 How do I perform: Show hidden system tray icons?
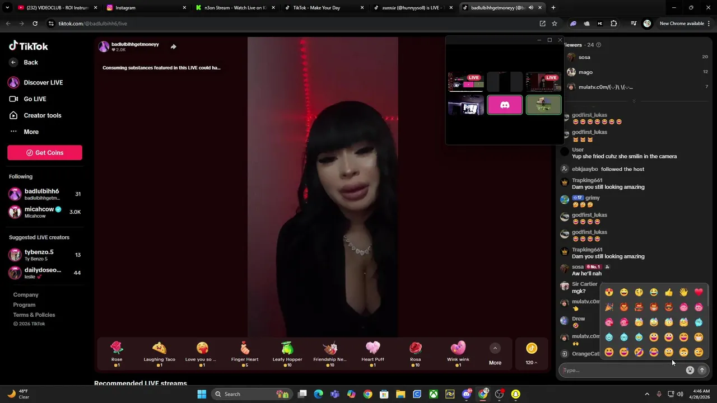pos(647,394)
